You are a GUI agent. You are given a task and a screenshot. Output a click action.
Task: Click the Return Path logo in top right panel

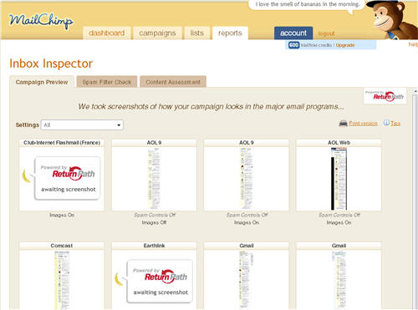click(385, 96)
